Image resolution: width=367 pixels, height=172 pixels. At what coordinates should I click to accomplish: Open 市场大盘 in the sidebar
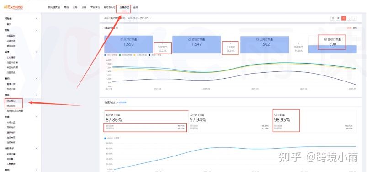[11, 122]
